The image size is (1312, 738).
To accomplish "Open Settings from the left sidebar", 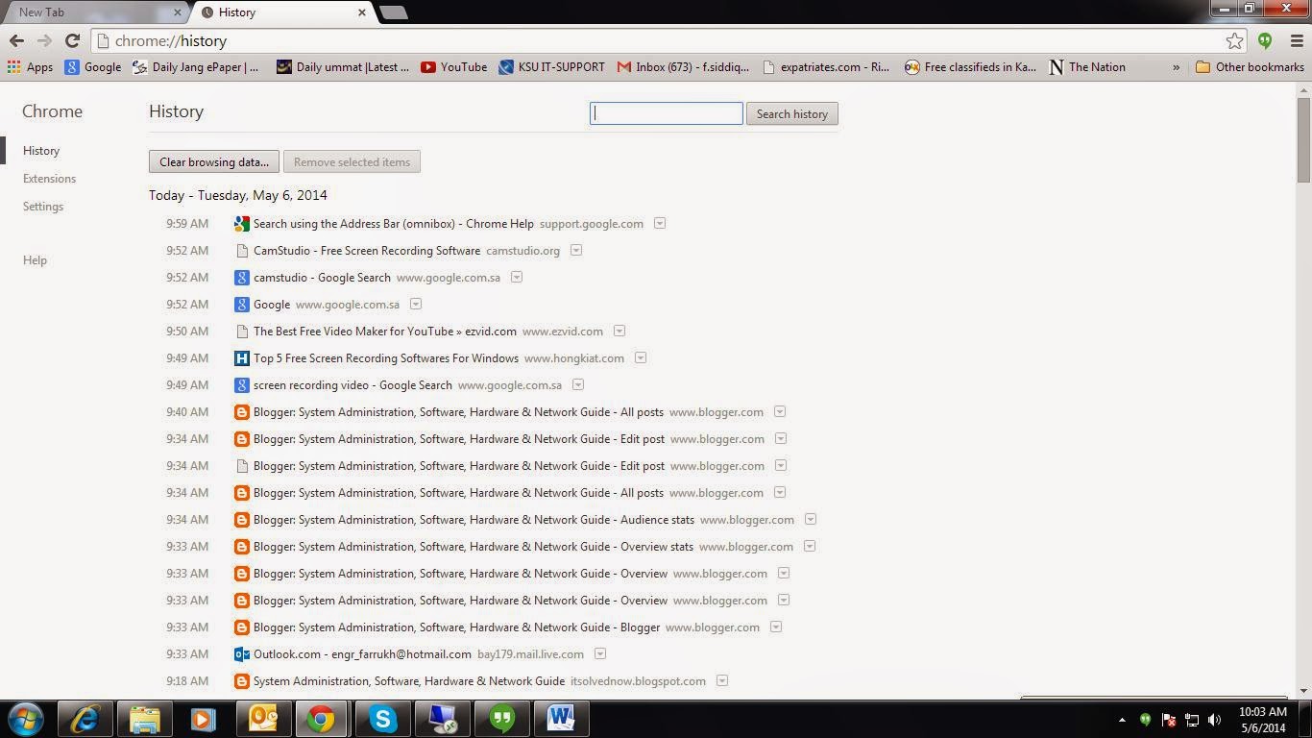I will (43, 206).
